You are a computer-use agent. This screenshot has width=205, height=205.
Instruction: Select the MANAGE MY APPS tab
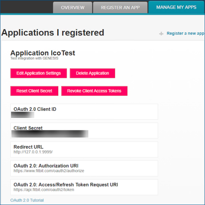coord(176,7)
